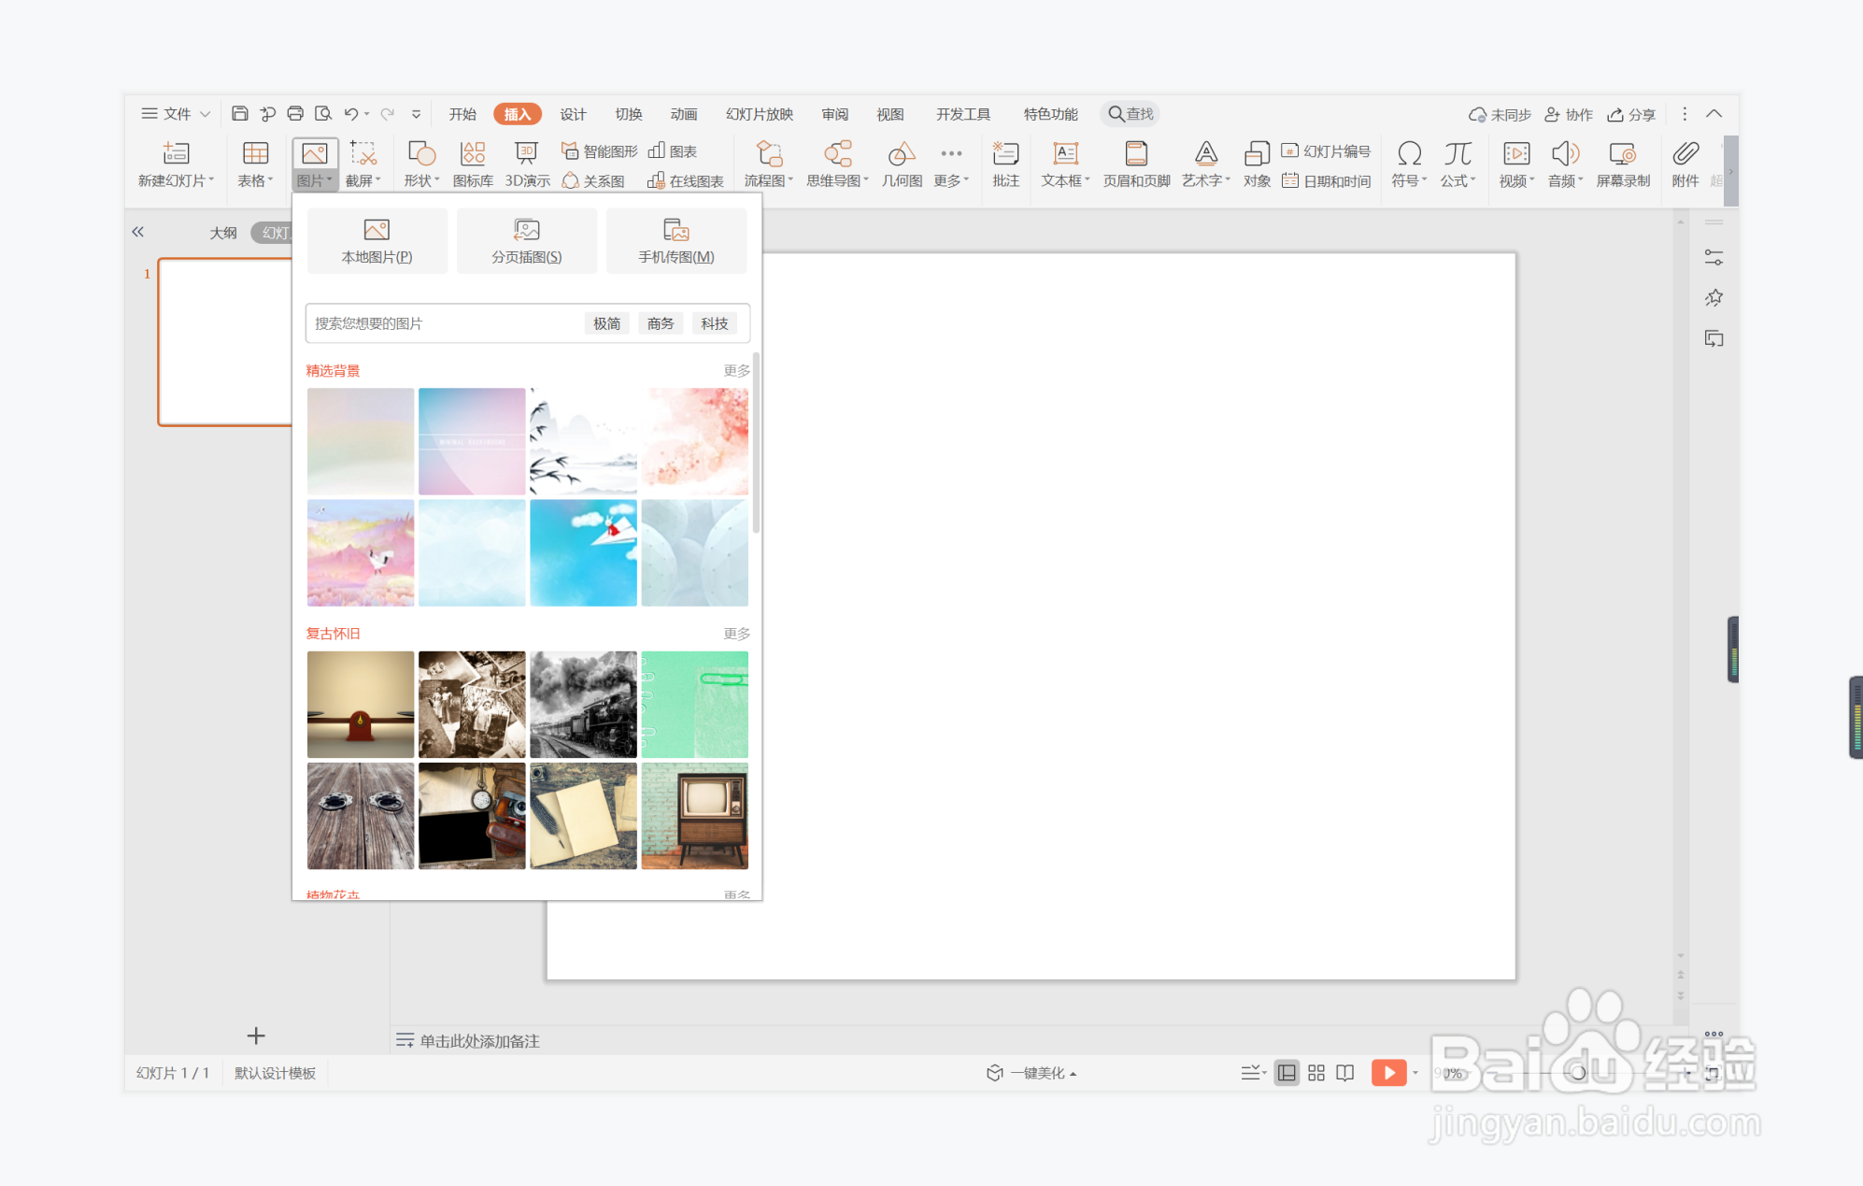Switch to the 设计 ribbon tab
The height and width of the screenshot is (1186, 1863).
[x=573, y=114]
